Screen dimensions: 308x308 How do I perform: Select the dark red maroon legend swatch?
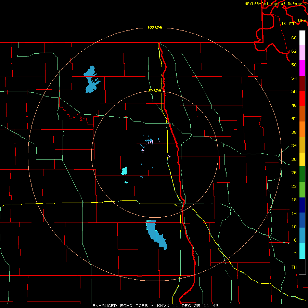click(302, 83)
